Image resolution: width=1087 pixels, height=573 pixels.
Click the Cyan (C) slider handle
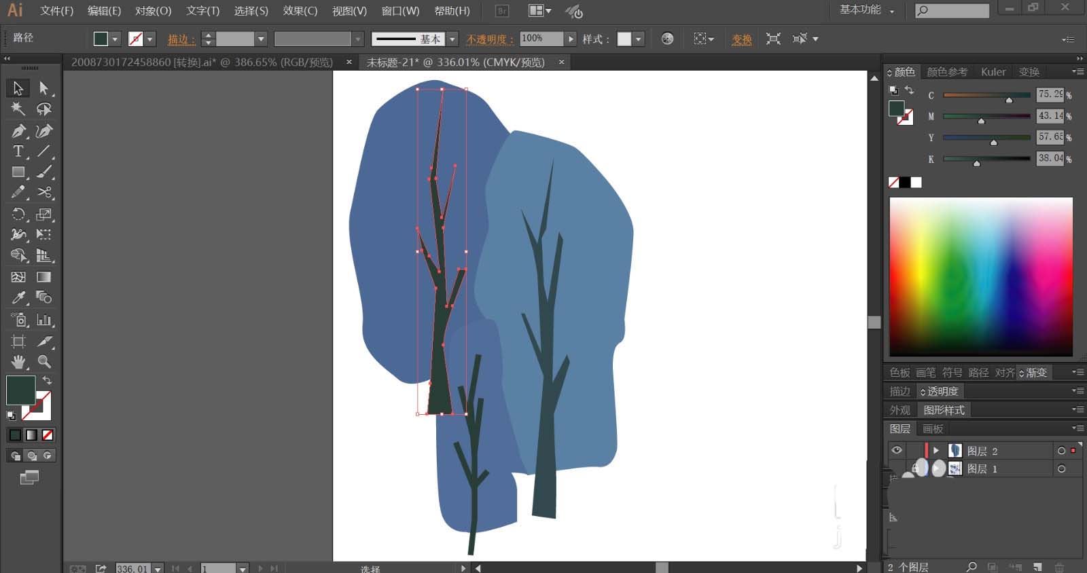(1009, 100)
